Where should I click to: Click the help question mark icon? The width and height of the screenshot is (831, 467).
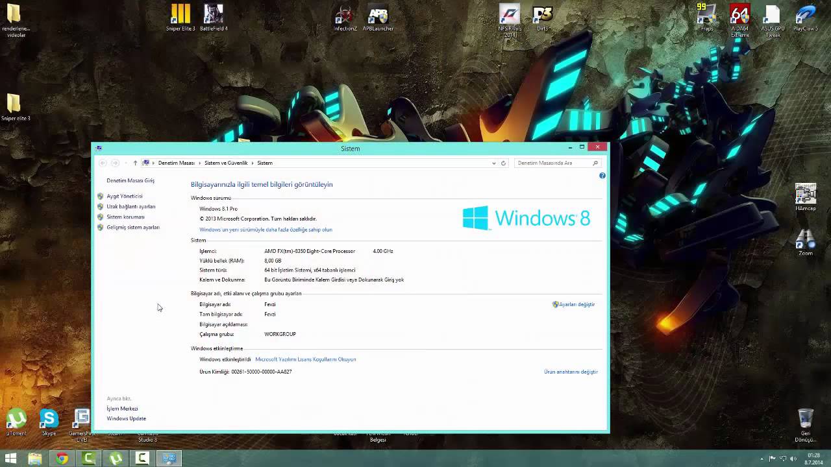click(602, 176)
